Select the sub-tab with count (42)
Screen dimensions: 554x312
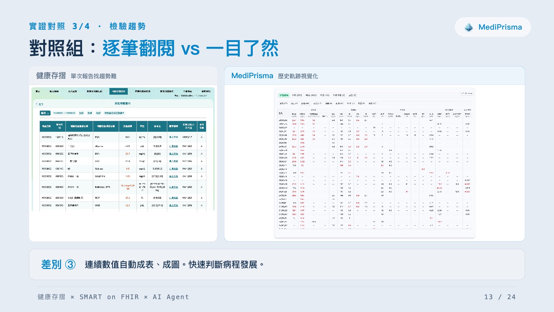pyautogui.click(x=340, y=103)
